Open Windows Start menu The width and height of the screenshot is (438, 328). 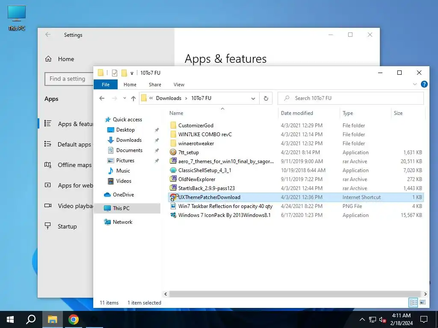click(x=10, y=319)
